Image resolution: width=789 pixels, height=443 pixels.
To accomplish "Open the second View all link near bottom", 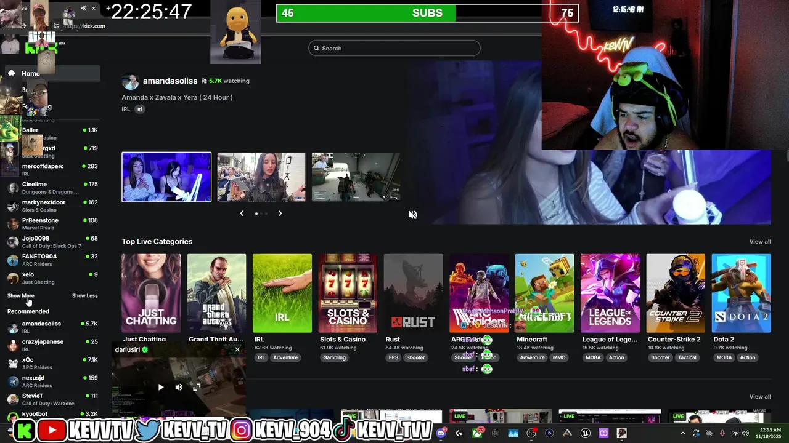I will 759,397.
